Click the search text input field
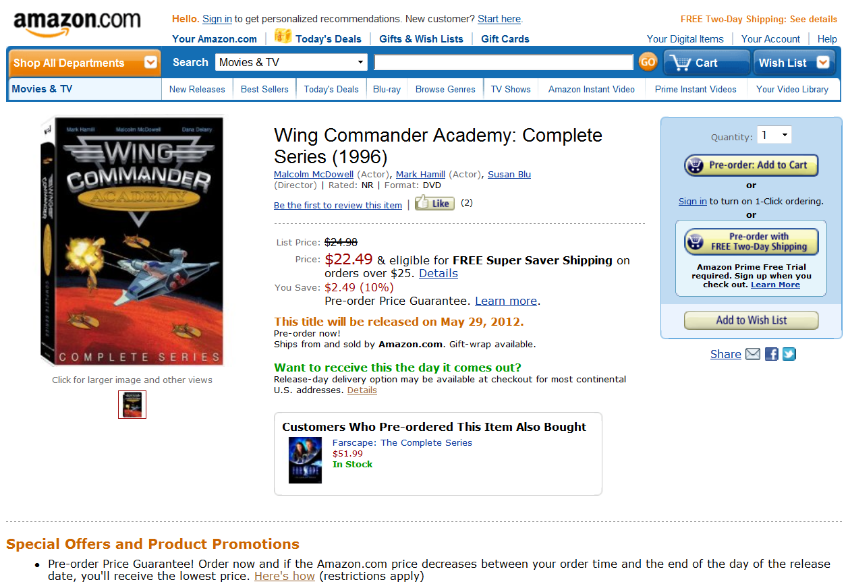848x586 pixels. tap(503, 62)
